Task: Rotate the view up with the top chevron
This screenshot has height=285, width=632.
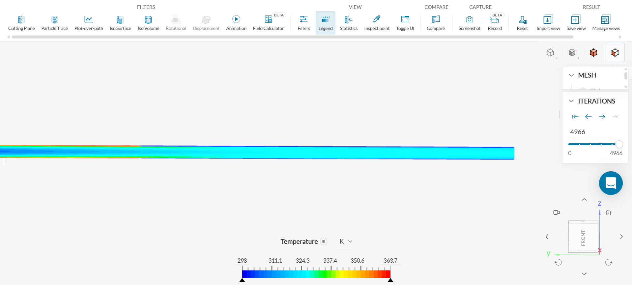Action: point(584,200)
